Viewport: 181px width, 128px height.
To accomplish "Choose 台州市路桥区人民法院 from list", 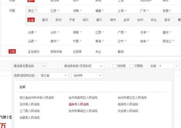I will pos(83,98).
